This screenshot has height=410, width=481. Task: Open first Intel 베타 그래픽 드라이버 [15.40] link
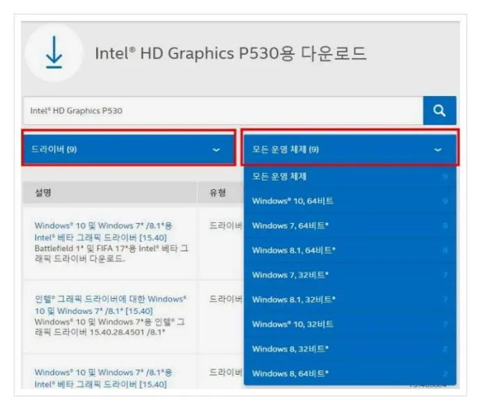click(104, 231)
